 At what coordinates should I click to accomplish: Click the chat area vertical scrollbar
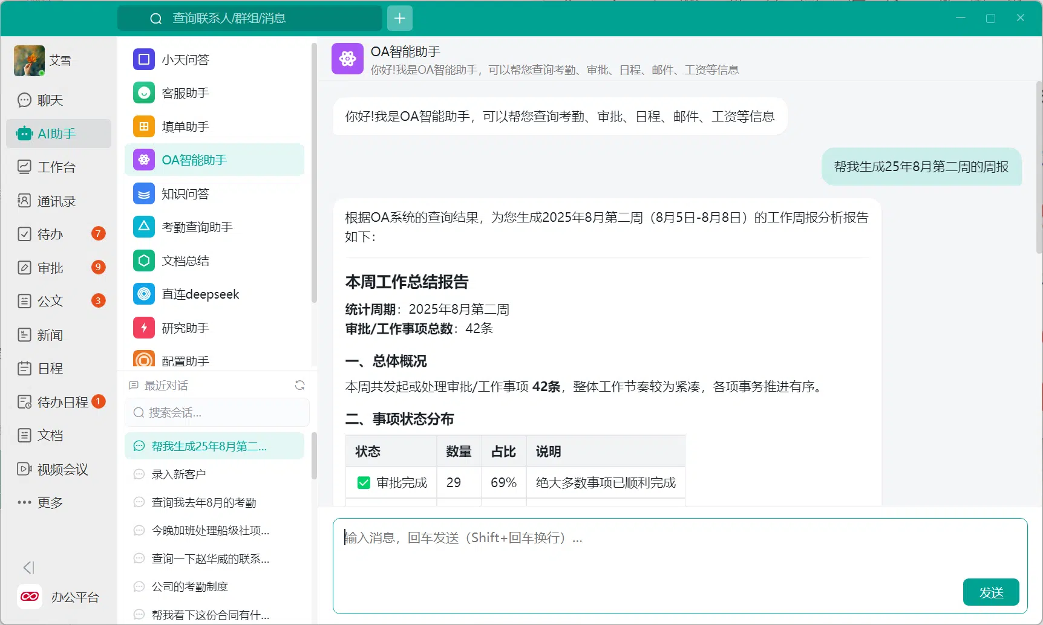[x=1039, y=167]
